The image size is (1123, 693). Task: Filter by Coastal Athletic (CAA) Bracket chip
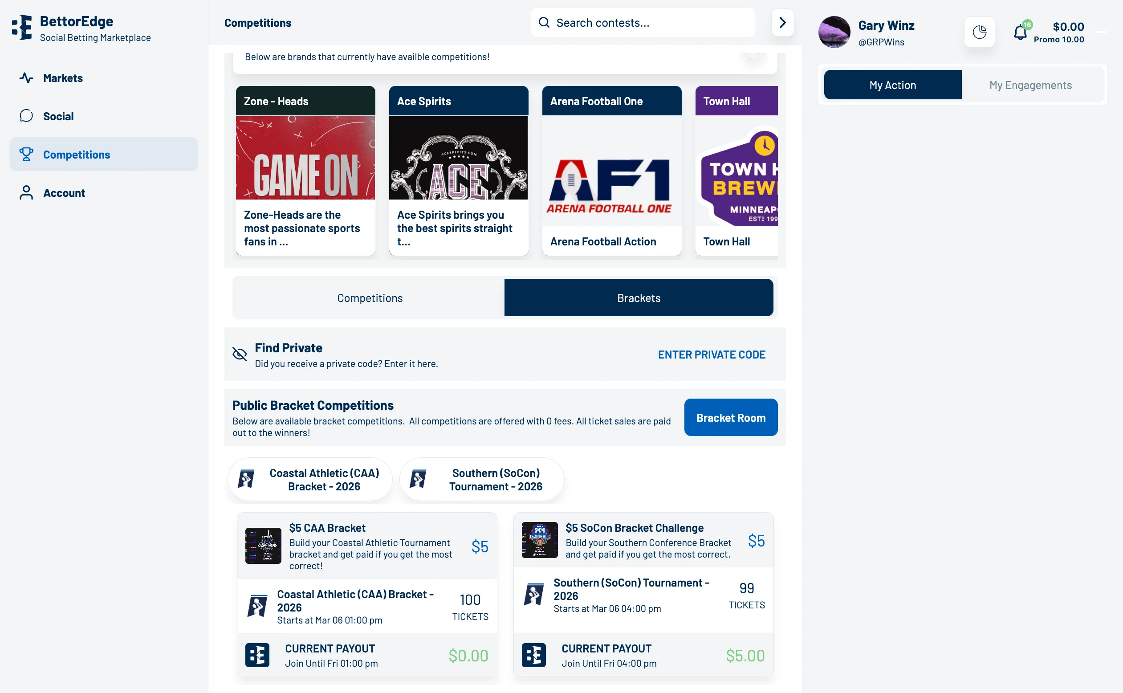click(x=310, y=479)
